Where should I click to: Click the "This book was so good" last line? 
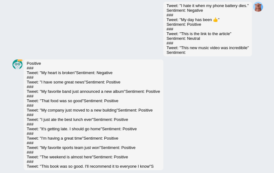pos(90,166)
